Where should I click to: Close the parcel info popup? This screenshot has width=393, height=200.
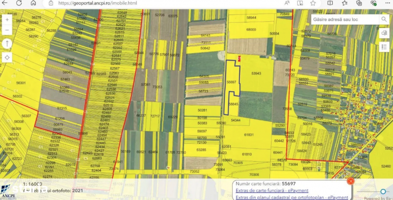click(350, 181)
